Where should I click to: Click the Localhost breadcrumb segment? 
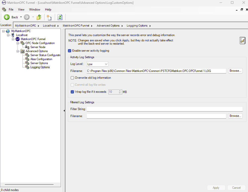pyautogui.click(x=49, y=26)
